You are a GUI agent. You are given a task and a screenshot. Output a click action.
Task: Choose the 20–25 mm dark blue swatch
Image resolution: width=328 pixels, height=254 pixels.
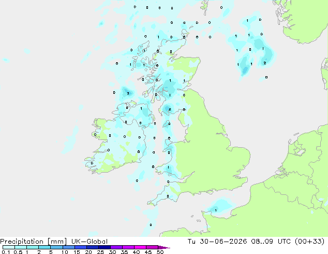click(x=92, y=247)
